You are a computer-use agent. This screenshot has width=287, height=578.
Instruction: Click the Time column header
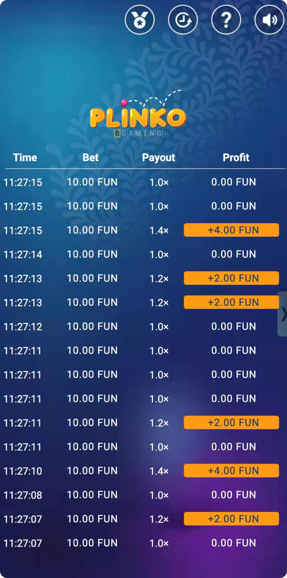point(25,157)
